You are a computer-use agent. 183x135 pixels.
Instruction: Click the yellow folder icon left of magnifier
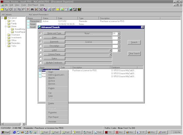pyautogui.click(x=58, y=9)
